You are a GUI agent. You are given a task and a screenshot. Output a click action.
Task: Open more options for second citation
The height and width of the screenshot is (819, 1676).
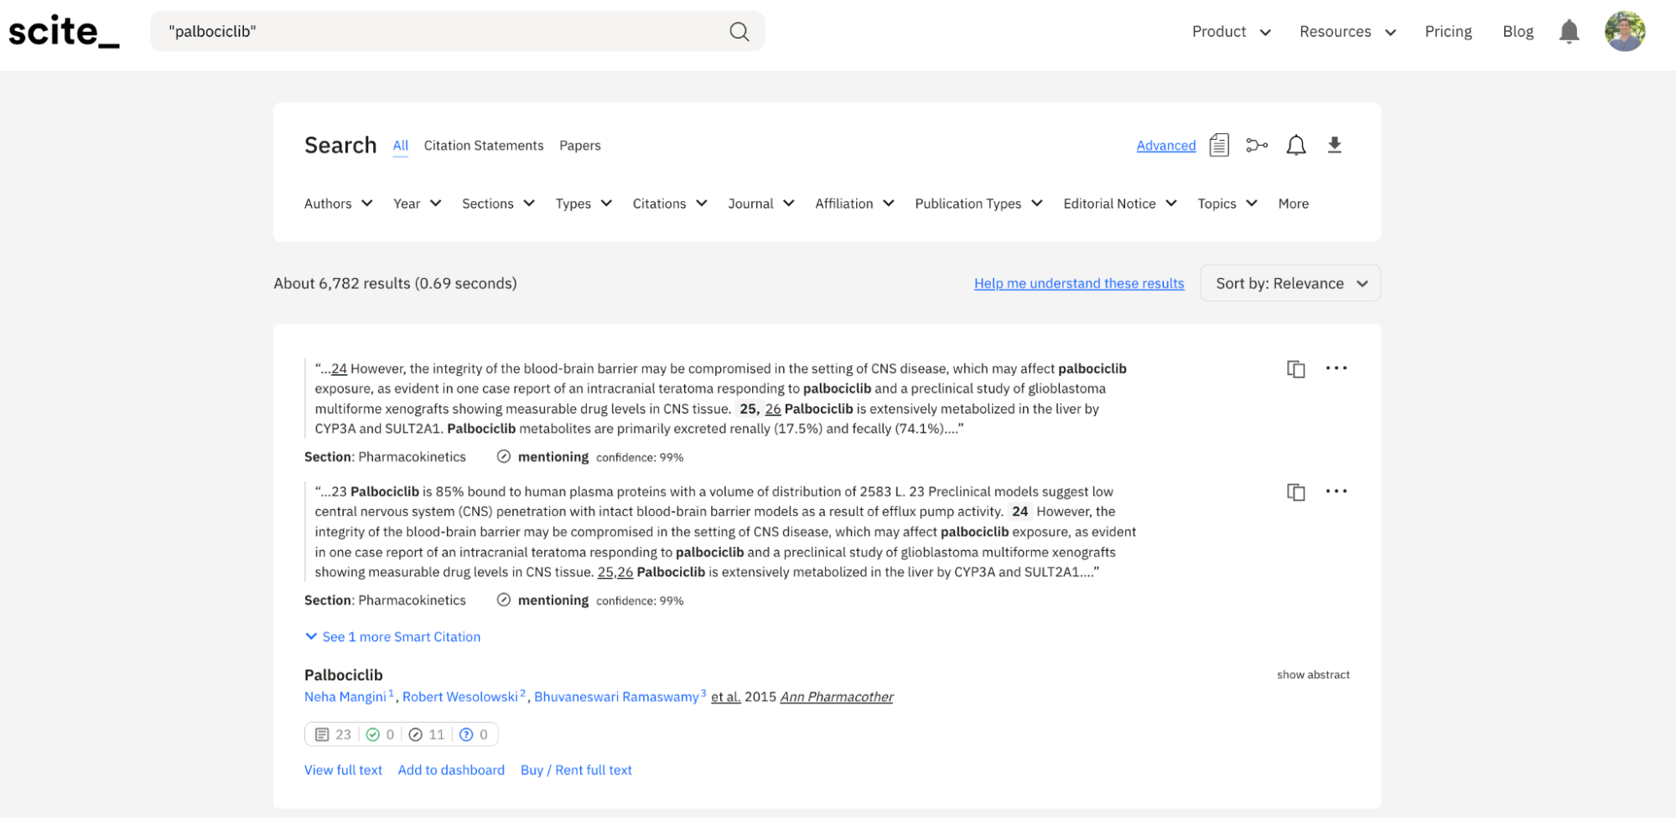point(1336,492)
